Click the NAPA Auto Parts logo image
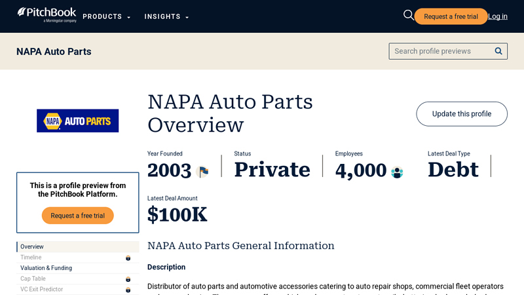This screenshot has width=524, height=295. pyautogui.click(x=77, y=121)
